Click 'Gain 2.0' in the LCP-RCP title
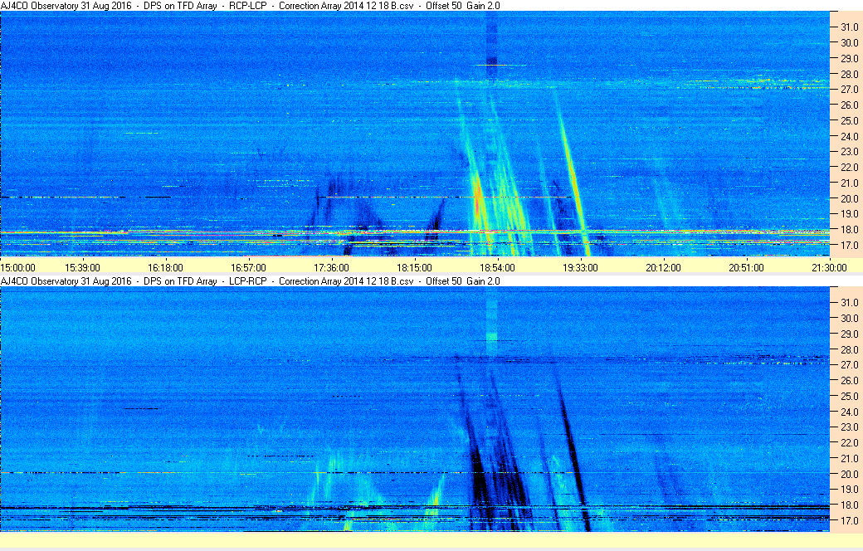This screenshot has width=863, height=551. [x=483, y=281]
